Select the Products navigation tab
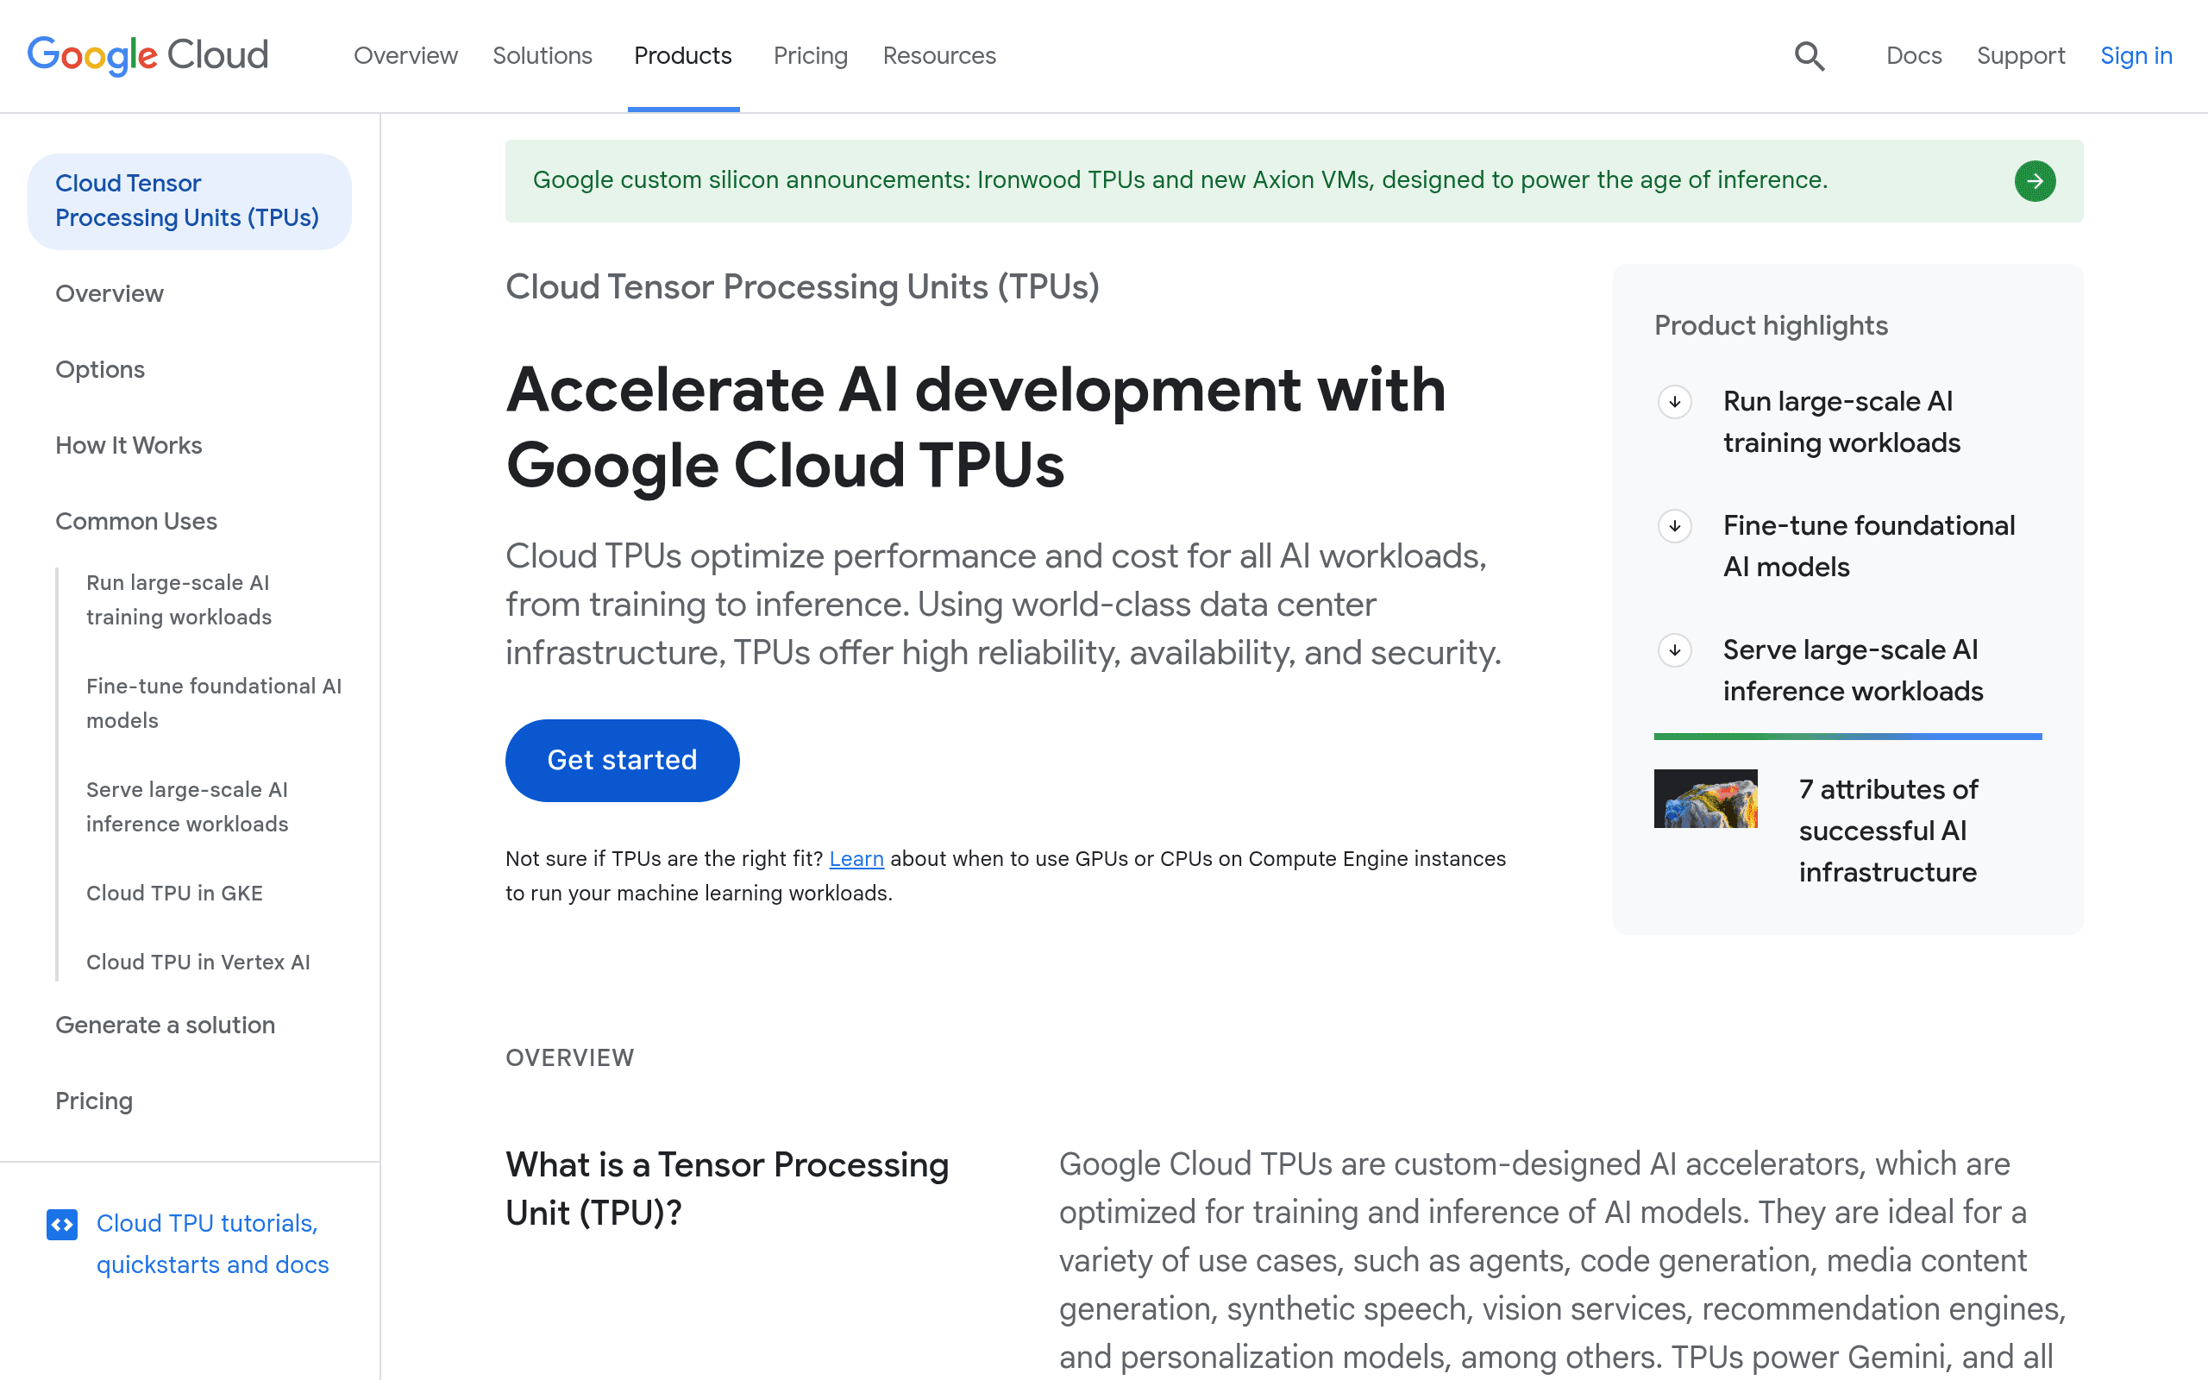 (683, 56)
